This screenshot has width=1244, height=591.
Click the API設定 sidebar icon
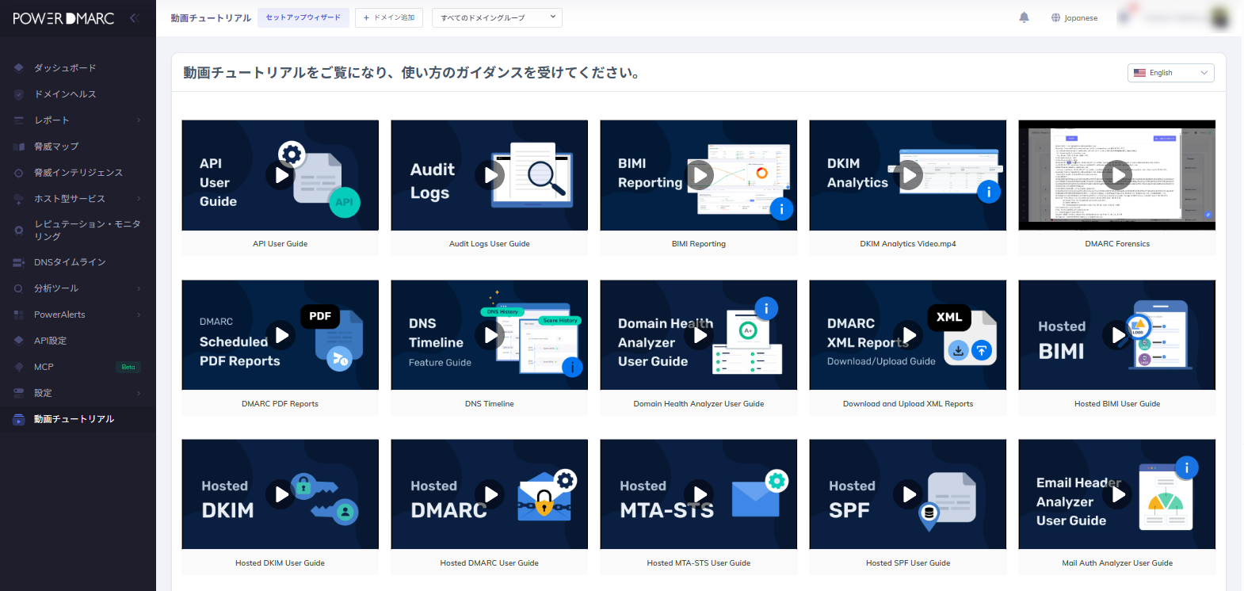pos(19,341)
